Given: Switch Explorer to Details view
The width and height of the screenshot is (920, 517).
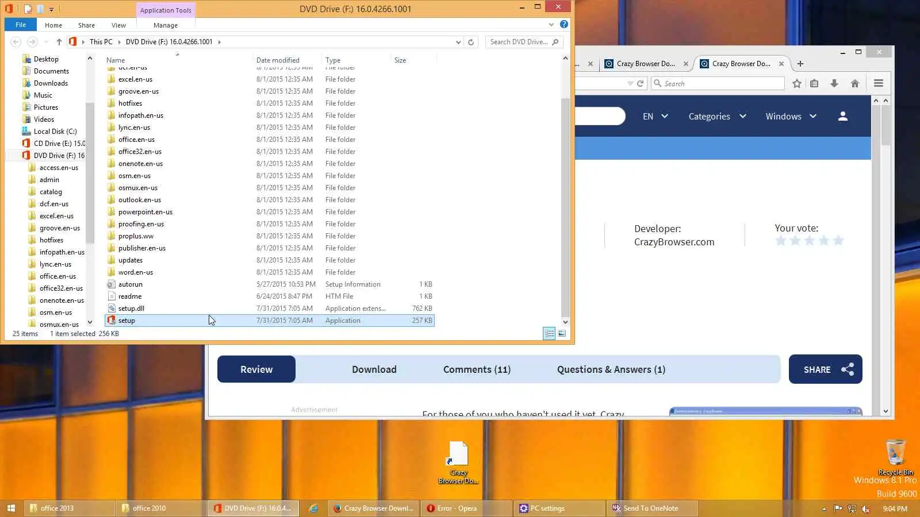Looking at the screenshot, I should pos(549,334).
